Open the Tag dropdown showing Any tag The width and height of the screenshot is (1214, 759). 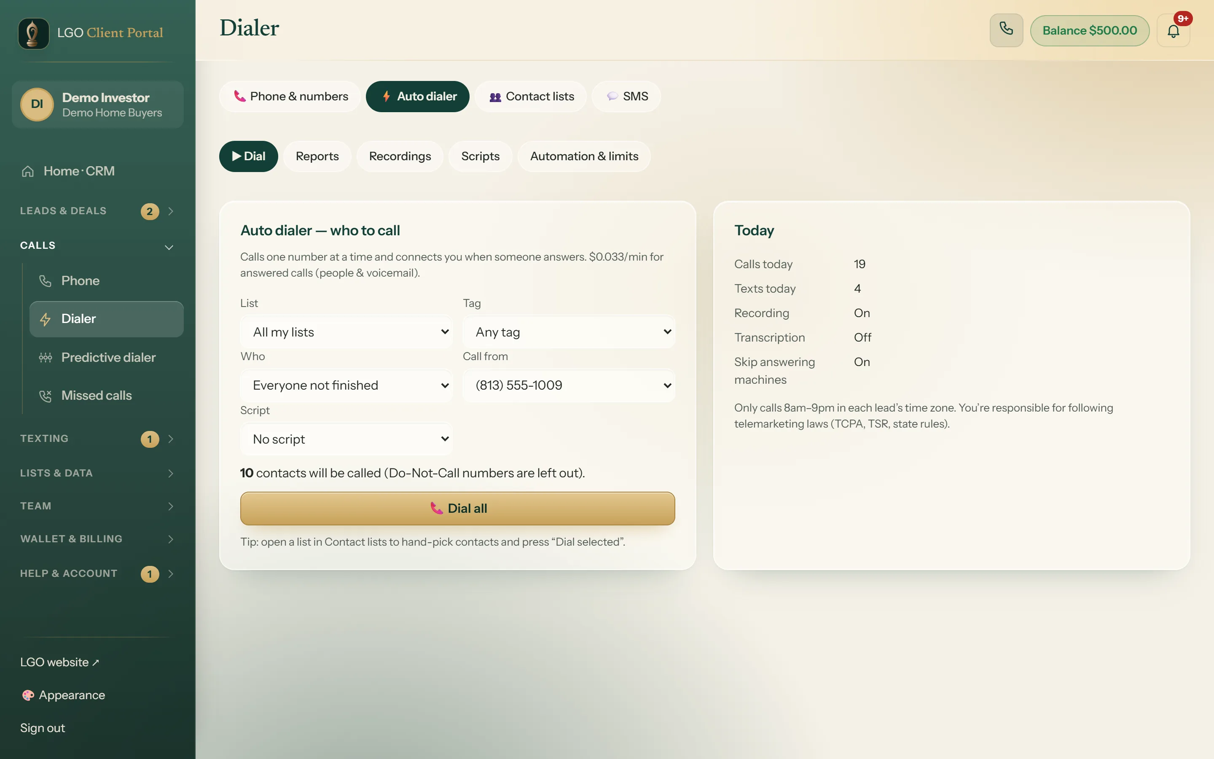pos(568,332)
